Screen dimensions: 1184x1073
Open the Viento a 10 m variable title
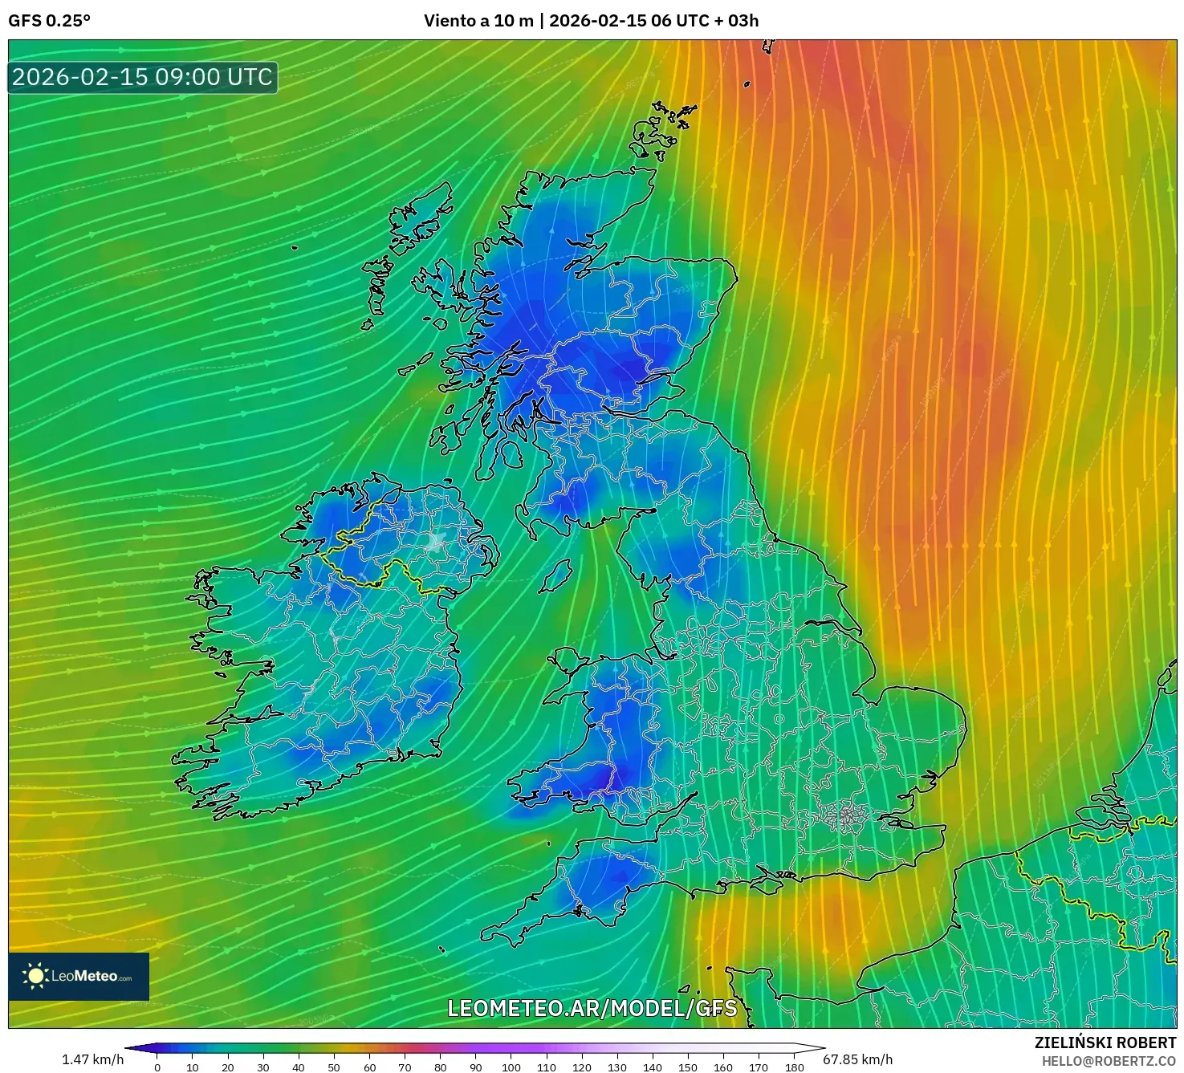pyautogui.click(x=479, y=22)
